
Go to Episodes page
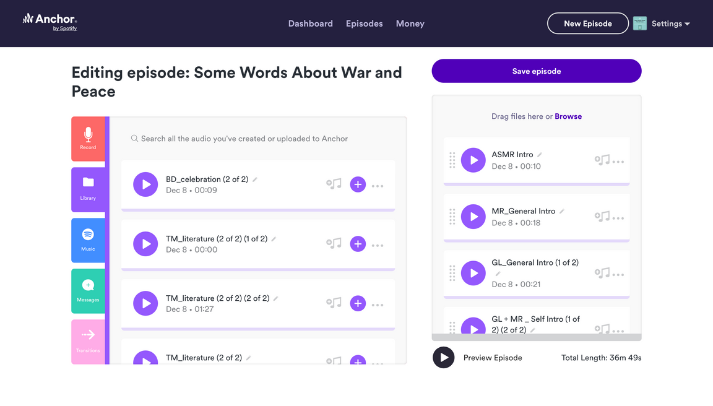(x=364, y=24)
